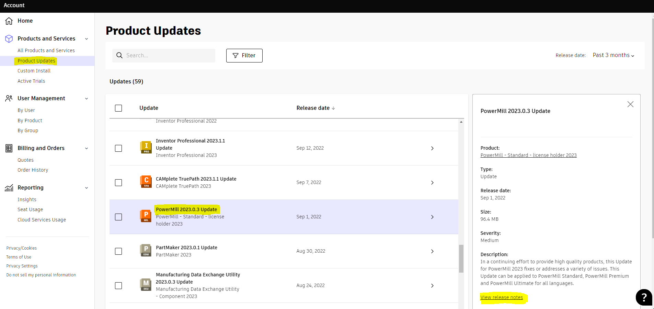Click the PowerMill product icon
654x309 pixels.
click(146, 216)
